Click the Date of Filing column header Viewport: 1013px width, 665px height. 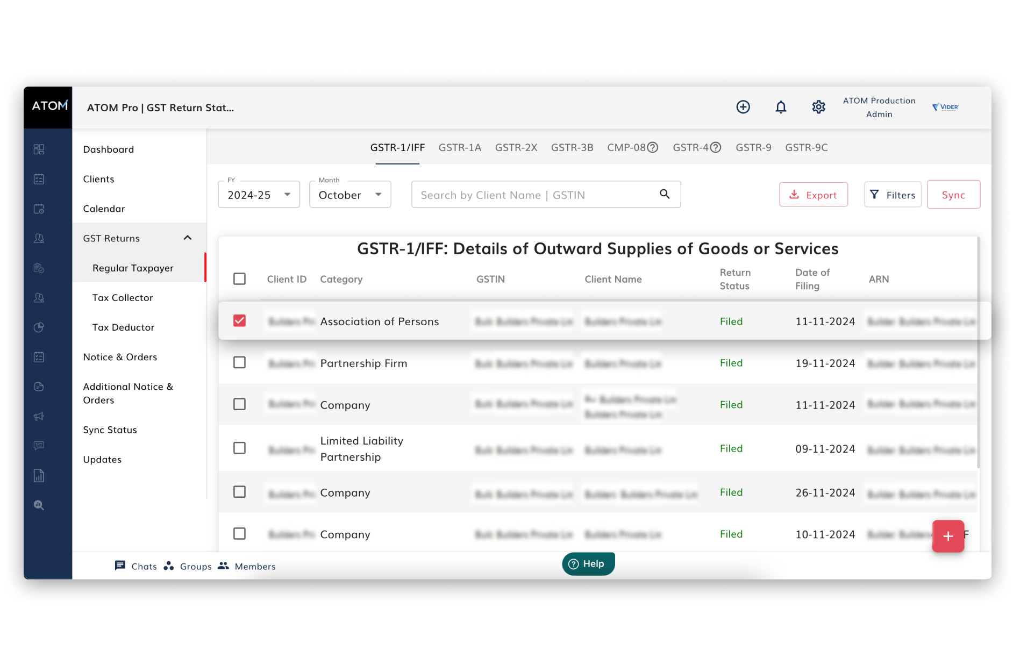click(812, 279)
